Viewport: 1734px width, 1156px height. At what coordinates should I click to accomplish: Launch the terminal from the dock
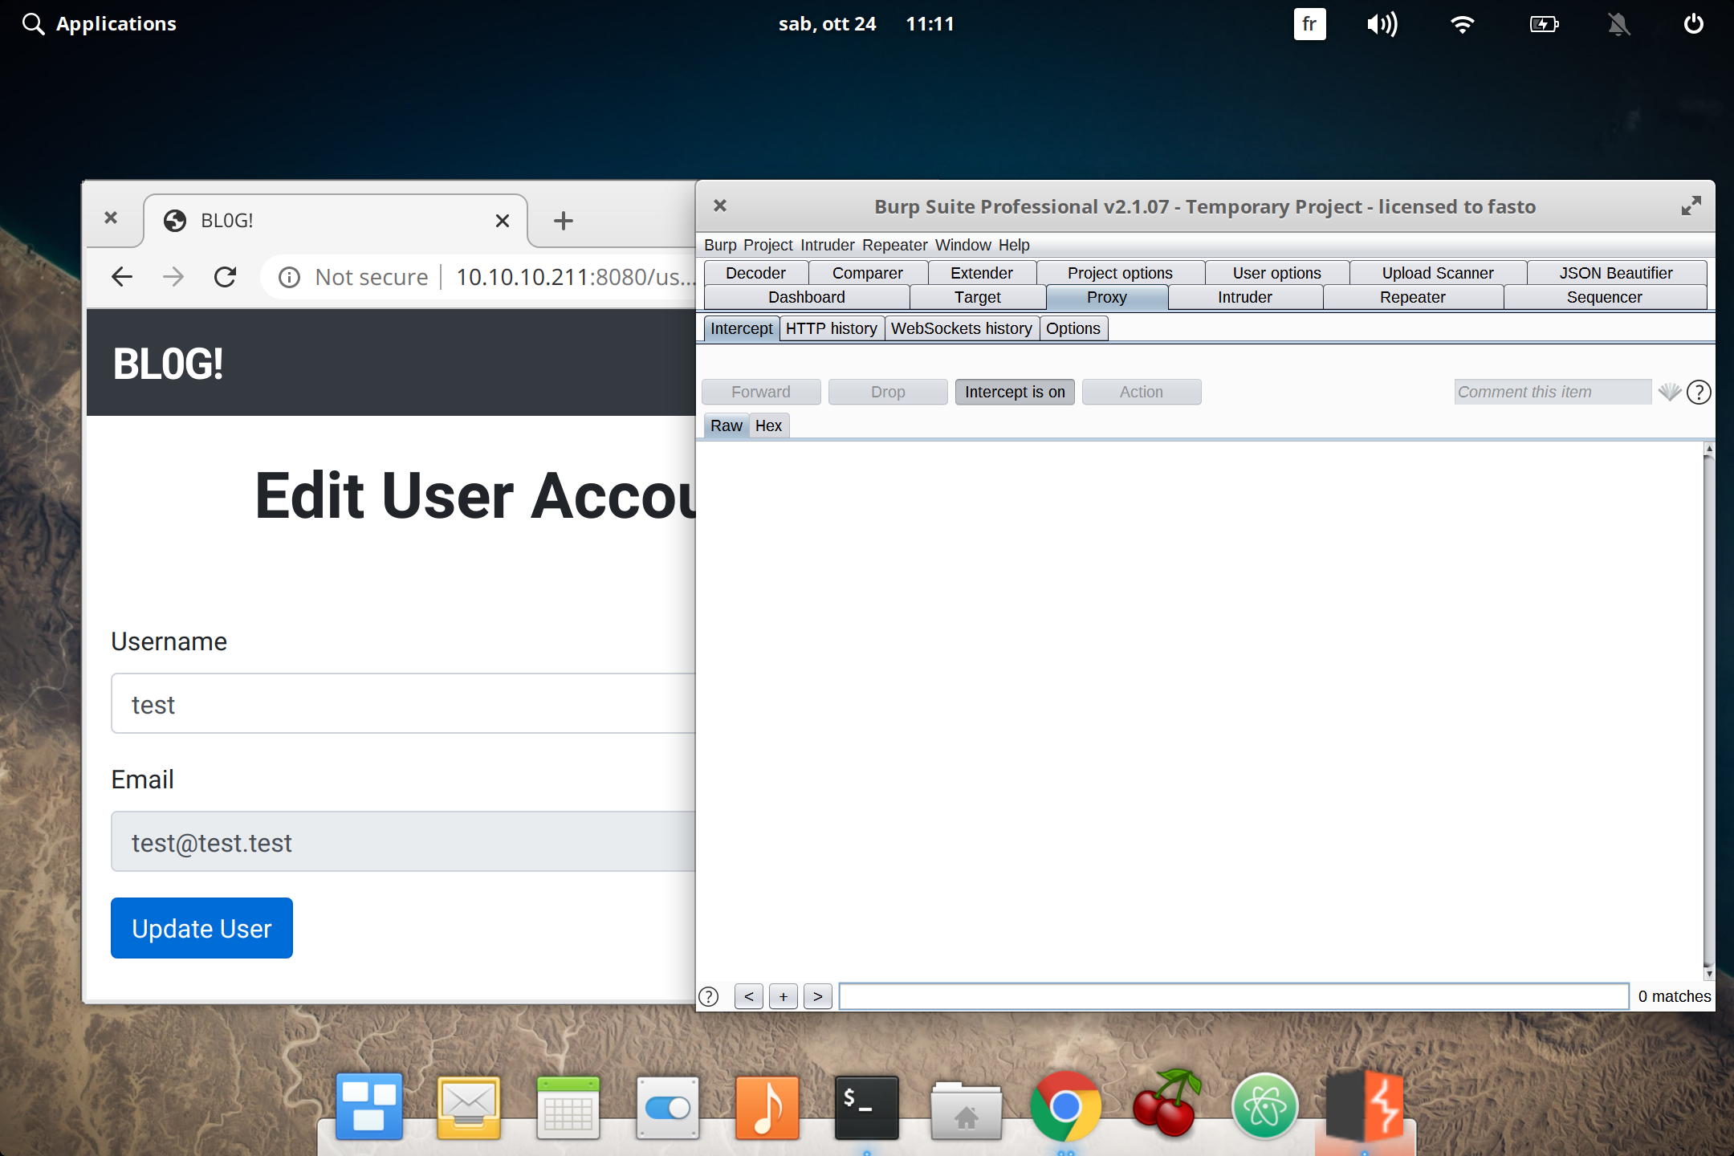866,1106
